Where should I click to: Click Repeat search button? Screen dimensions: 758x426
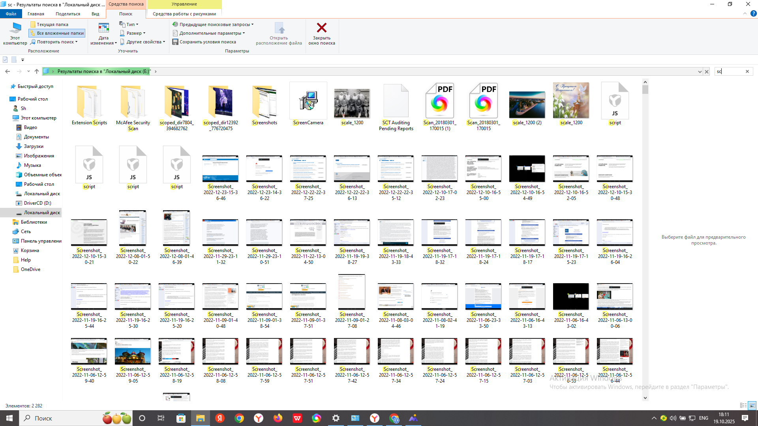click(x=54, y=42)
